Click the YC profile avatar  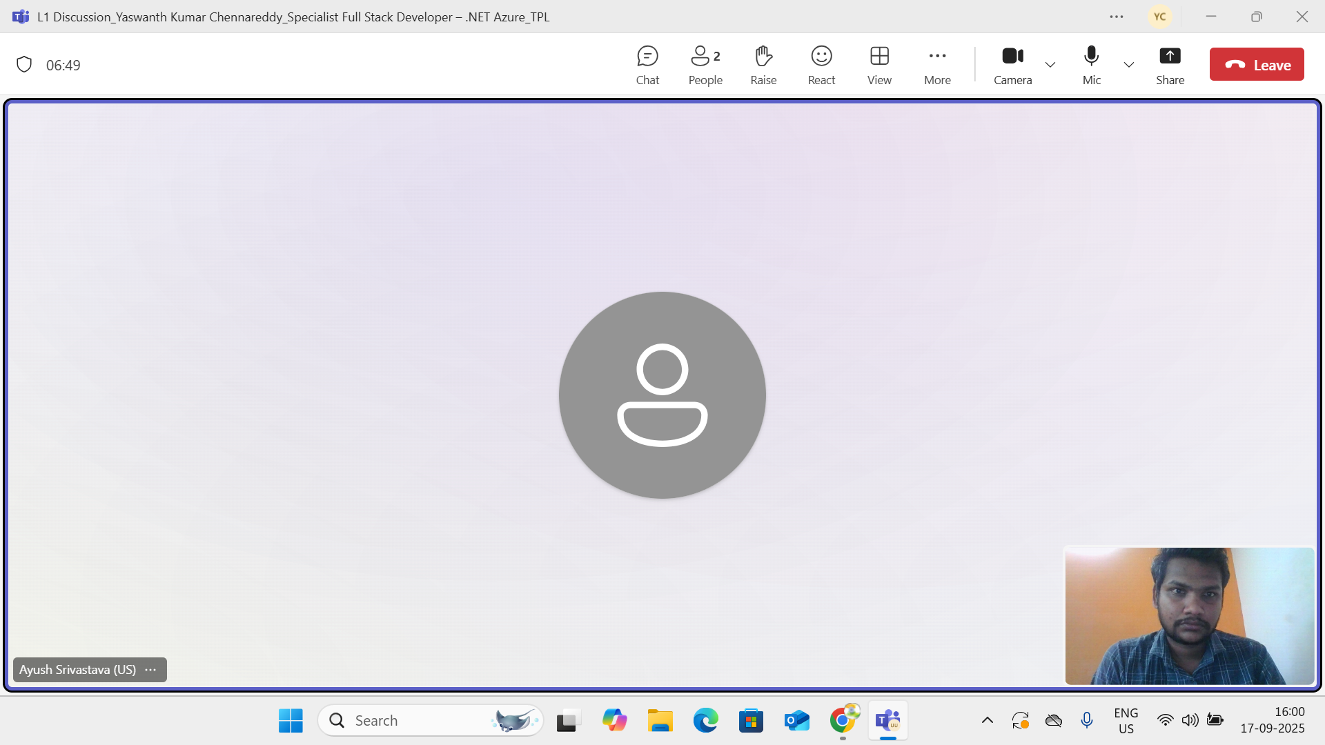pos(1159,17)
